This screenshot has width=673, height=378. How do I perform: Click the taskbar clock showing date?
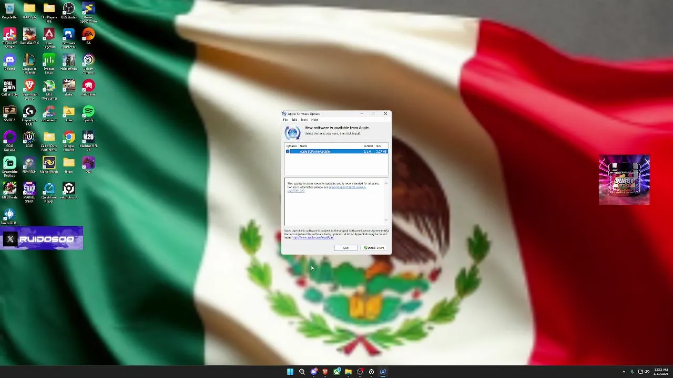click(660, 372)
